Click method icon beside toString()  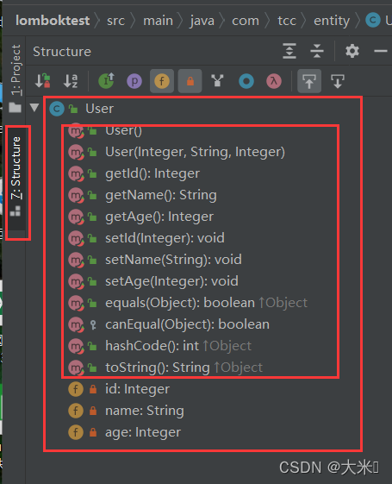point(76,368)
